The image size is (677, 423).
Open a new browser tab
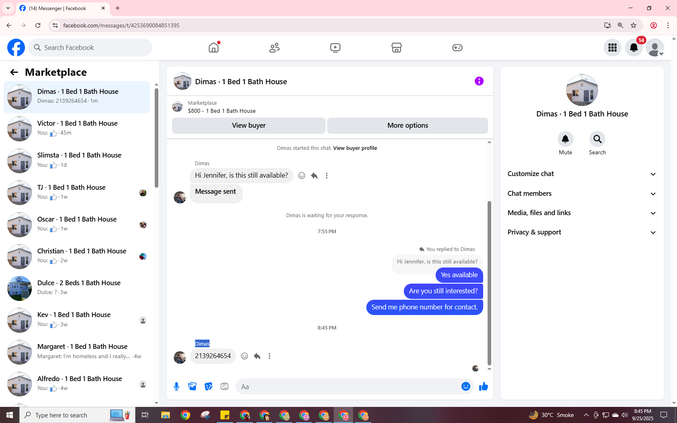(118, 8)
